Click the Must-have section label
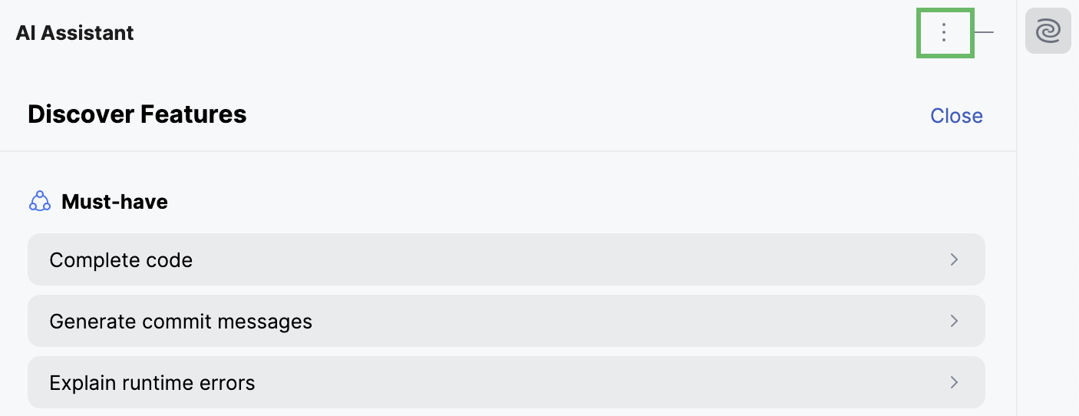Image resolution: width=1079 pixels, height=416 pixels. click(114, 202)
